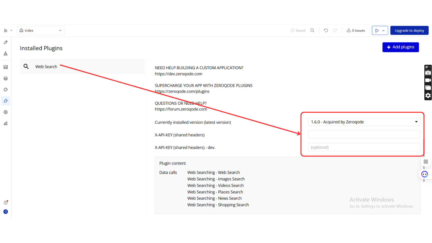Click Upgrade to deploy button

(409, 31)
